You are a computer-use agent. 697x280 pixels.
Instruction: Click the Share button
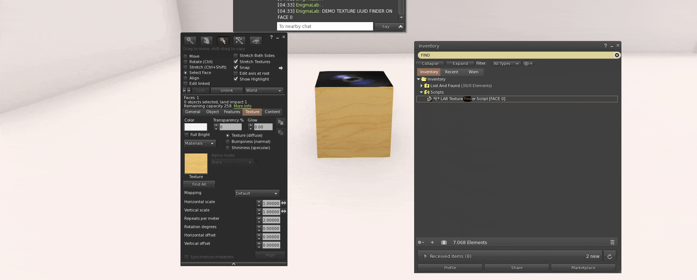point(517,268)
